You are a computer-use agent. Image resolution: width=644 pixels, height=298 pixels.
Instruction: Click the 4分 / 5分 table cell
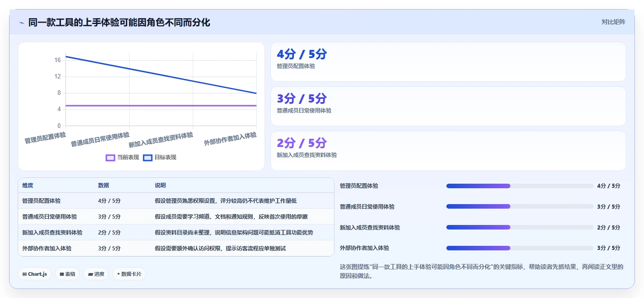tap(110, 200)
